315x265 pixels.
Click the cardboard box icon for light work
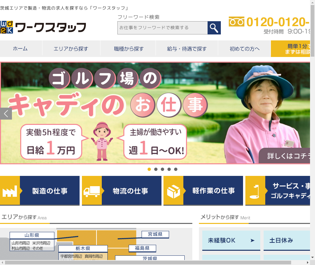click(x=173, y=191)
